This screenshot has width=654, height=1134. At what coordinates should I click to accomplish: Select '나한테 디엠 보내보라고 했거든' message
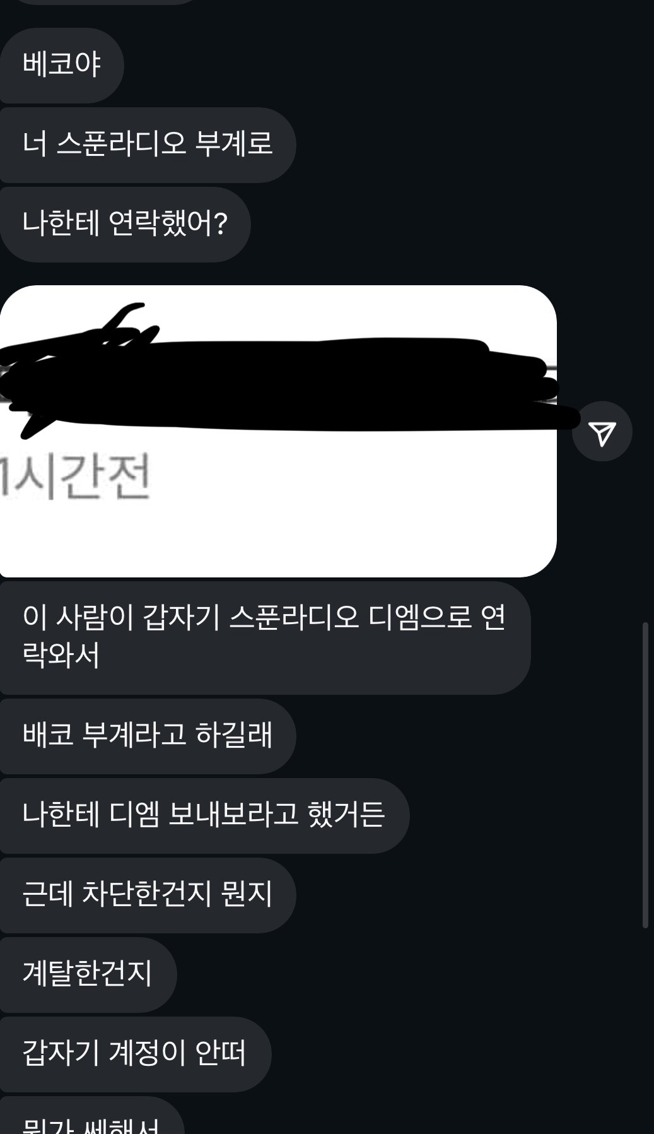204,815
